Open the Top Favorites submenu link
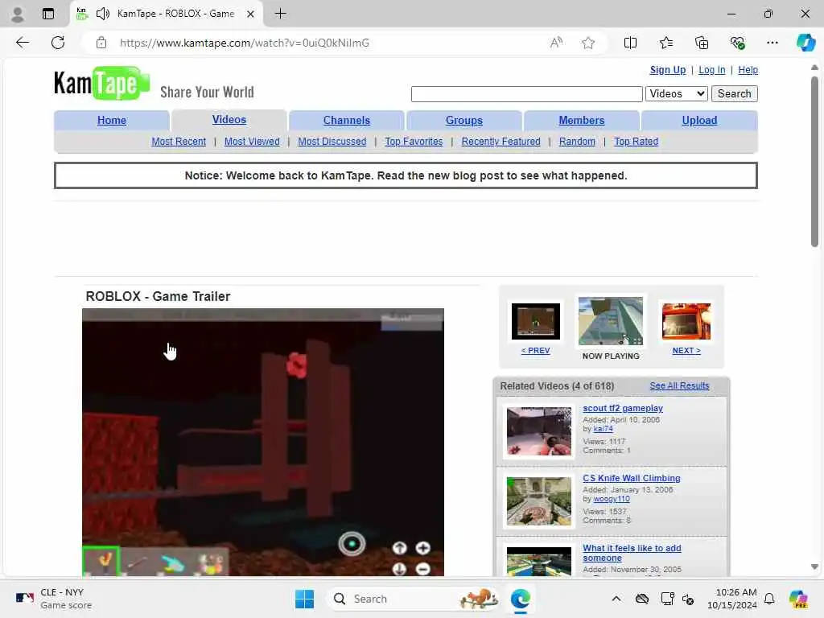This screenshot has height=618, width=824. pos(414,142)
